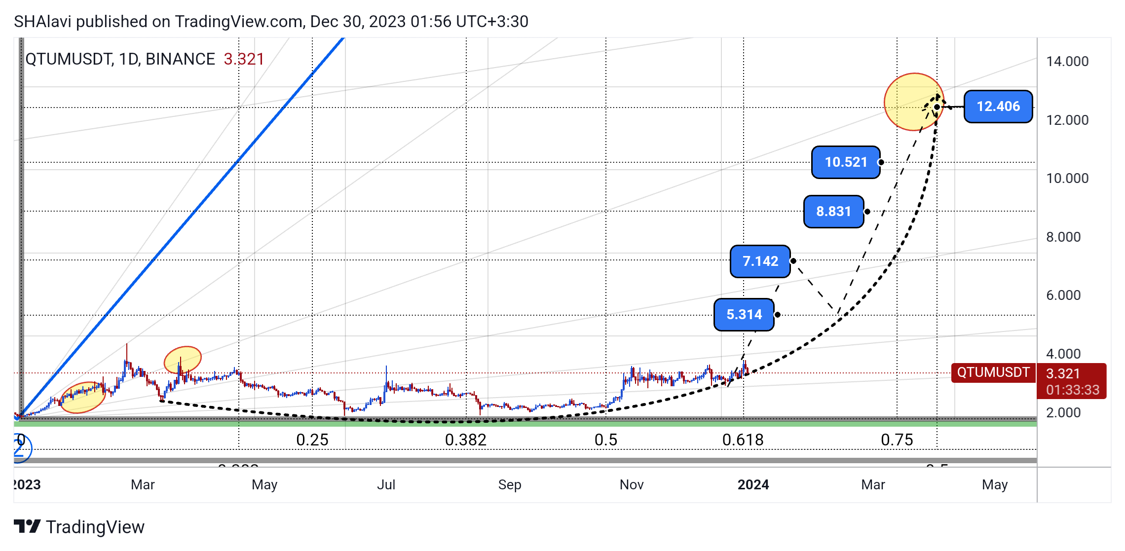Viewport: 1125px width, 551px height.
Task: Click the QTUMUSDT red price tag
Action: tap(993, 372)
